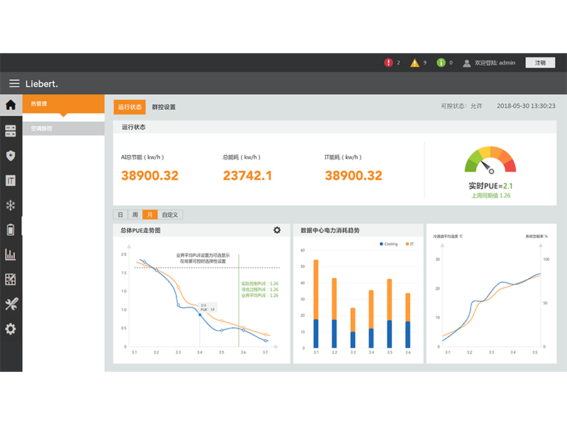Select the 运行状态 tab
Viewport: 567px width, 425px height.
pos(130,107)
